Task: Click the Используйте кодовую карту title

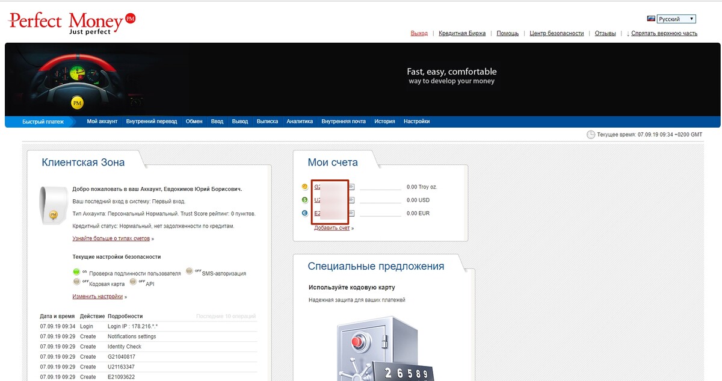Action: click(352, 288)
